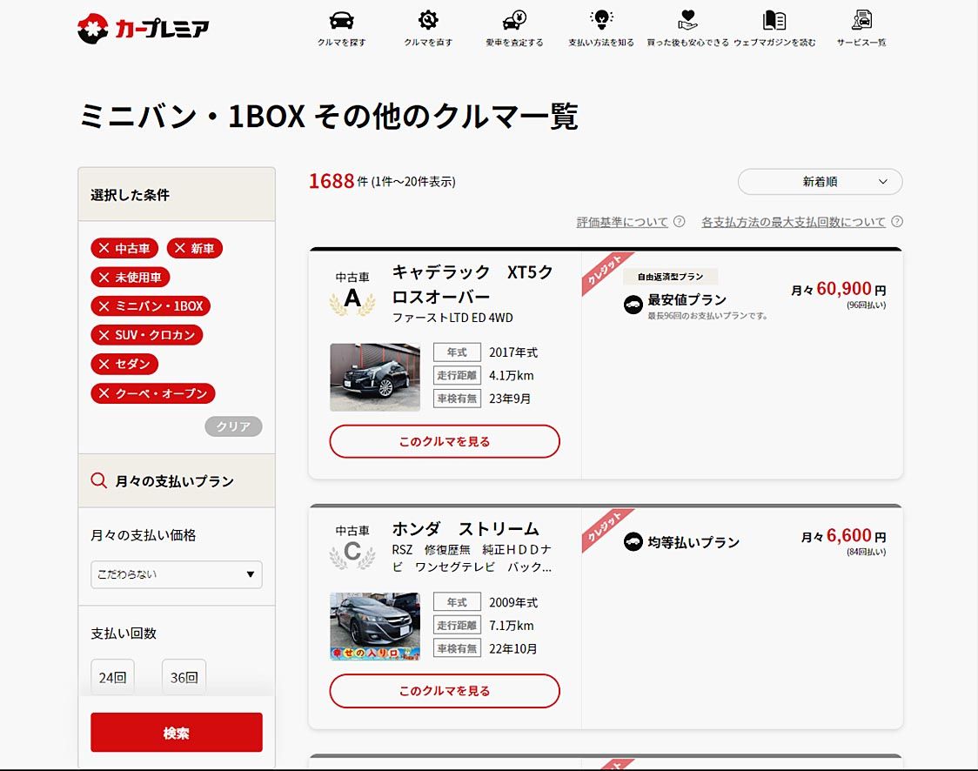978x771 pixels.
Task: Open クルマを直す repair gear icon
Action: pos(428,21)
